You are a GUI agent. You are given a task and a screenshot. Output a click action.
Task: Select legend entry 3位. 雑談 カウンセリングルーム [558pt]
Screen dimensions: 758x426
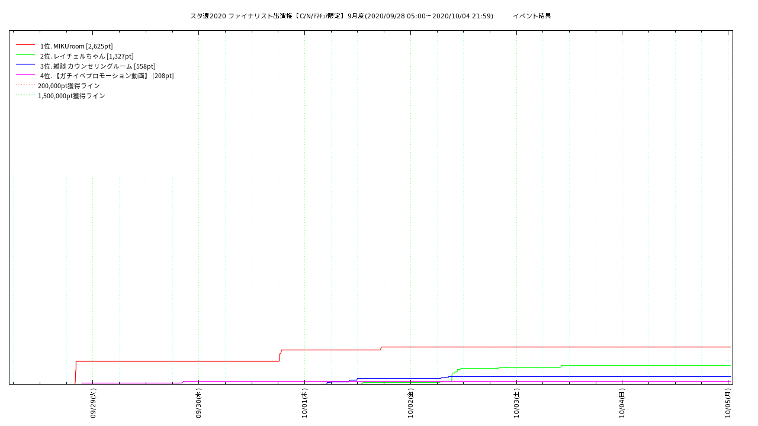pyautogui.click(x=98, y=66)
